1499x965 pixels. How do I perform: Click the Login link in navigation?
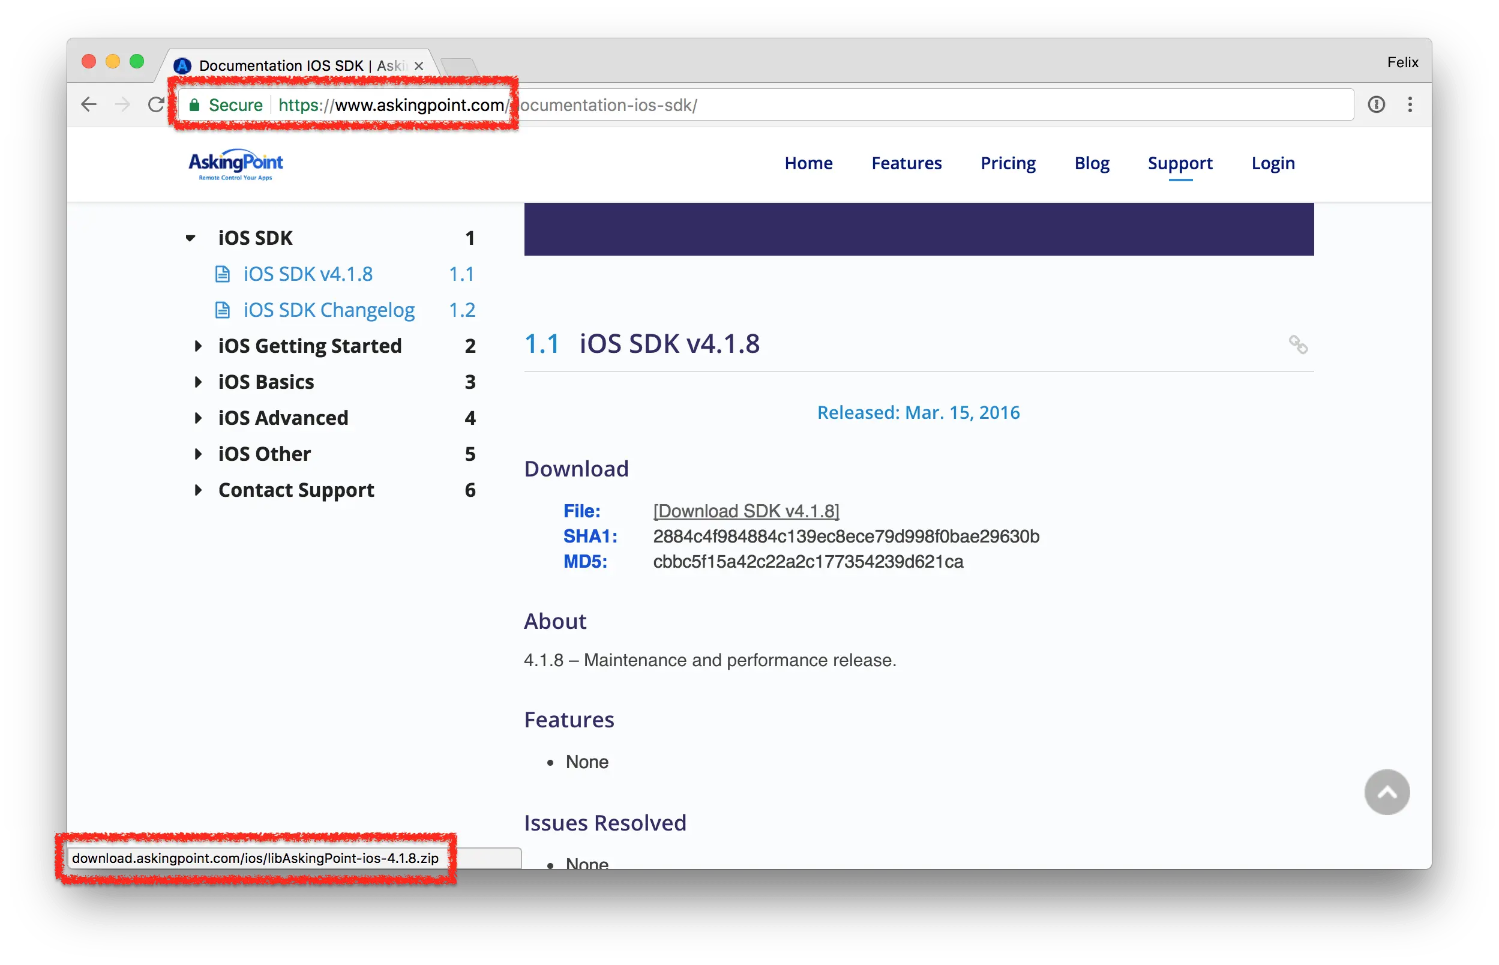[x=1272, y=164]
